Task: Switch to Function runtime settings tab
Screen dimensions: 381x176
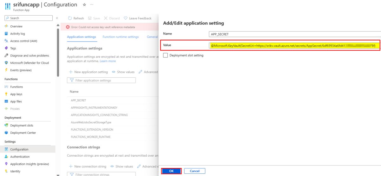Action: tap(121, 37)
